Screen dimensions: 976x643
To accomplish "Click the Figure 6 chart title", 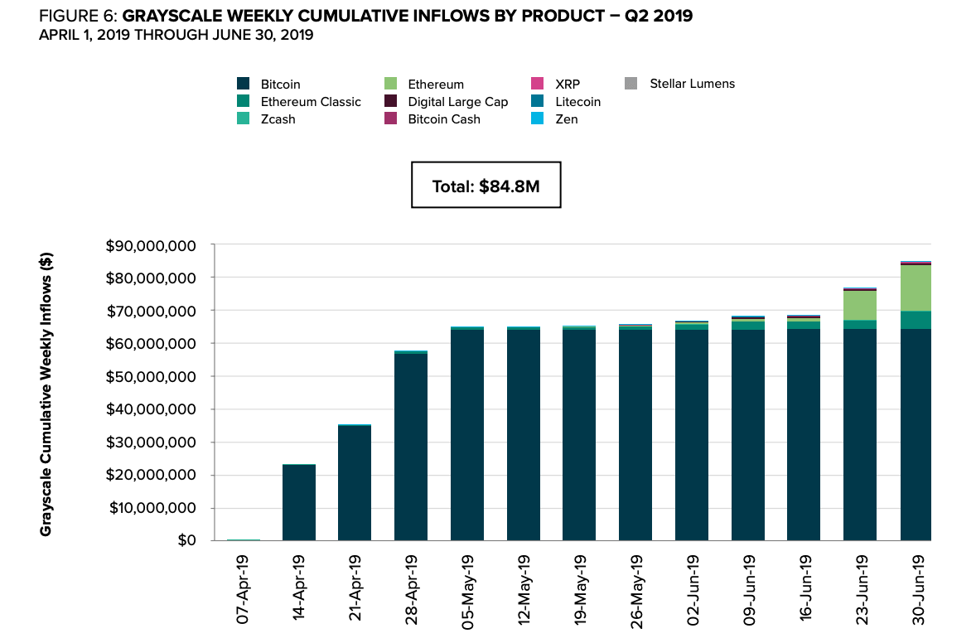I will click(366, 16).
